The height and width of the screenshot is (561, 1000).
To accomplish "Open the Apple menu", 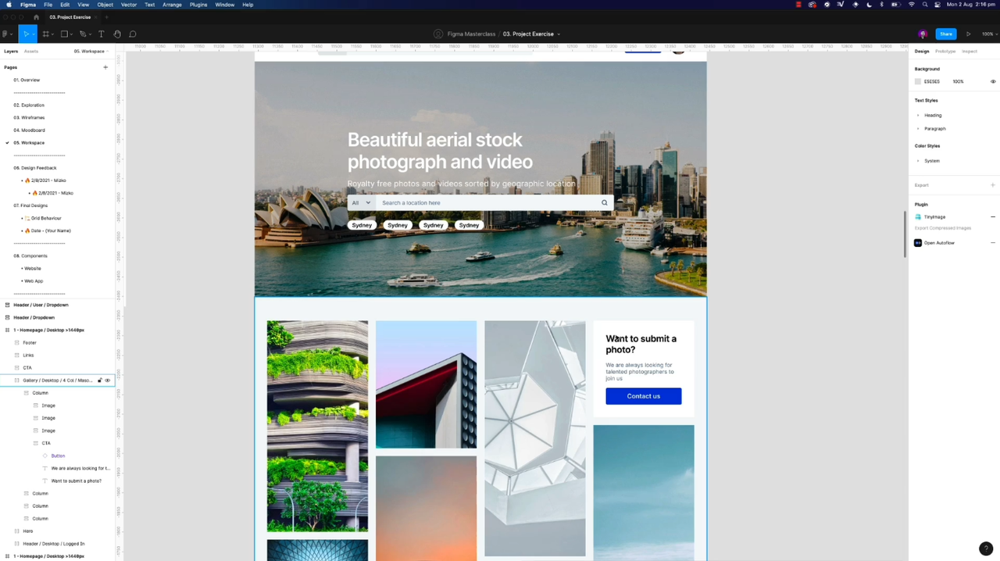I will (x=9, y=5).
